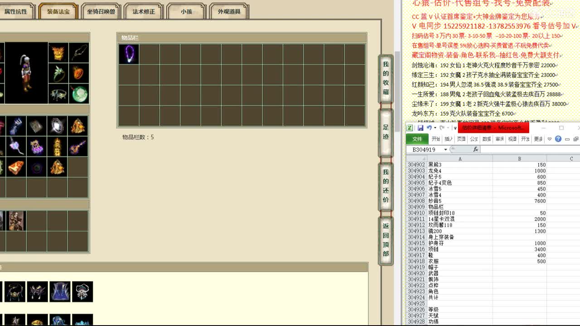Screen dimensions: 580x326
Task: Open the Customize Quick Access Toolbar dropdown
Action: (x=455, y=128)
